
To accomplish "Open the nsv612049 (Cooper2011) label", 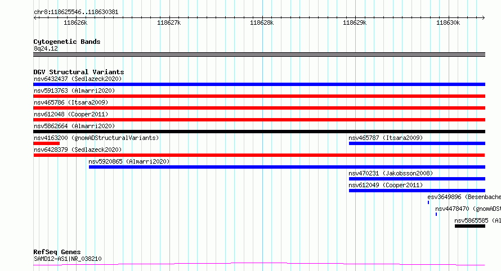I will 386,185.
